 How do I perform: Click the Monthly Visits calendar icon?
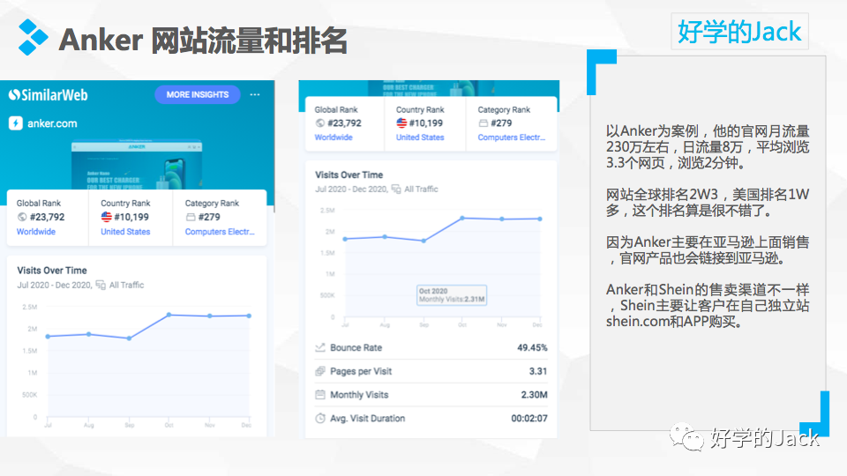click(319, 395)
